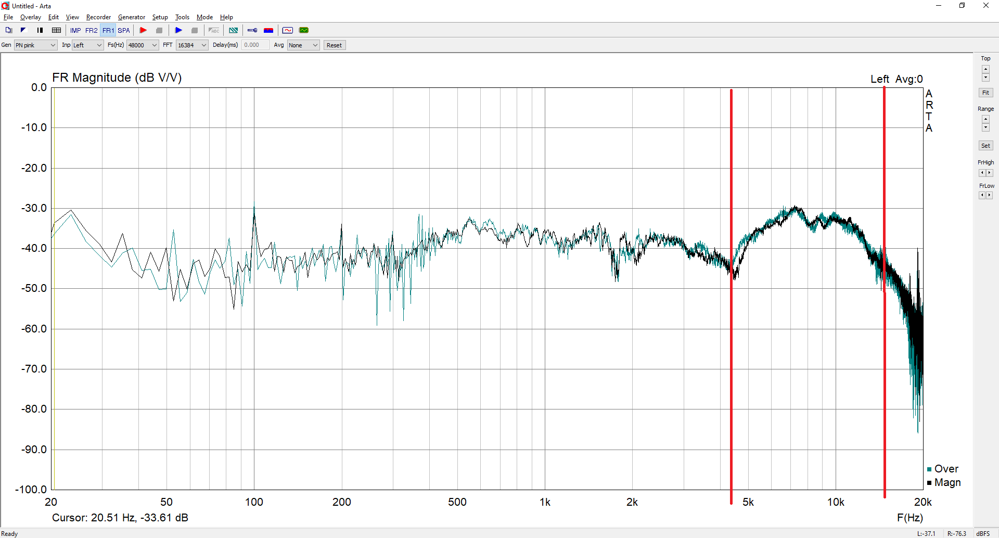Click the yellow cursor line in the plot
The width and height of the screenshot is (999, 538).
(x=54, y=289)
